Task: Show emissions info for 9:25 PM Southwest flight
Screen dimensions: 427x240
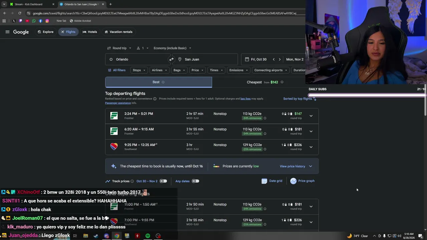Action: (x=265, y=149)
